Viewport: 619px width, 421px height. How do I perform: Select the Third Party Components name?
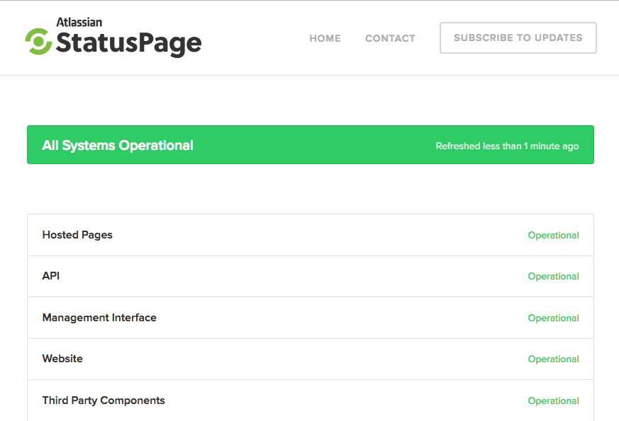coord(104,400)
